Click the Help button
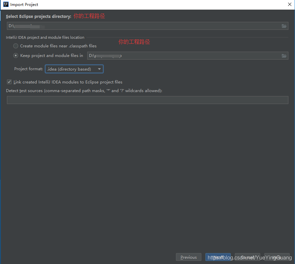Screen dimensions: 295x264 tap(277, 257)
